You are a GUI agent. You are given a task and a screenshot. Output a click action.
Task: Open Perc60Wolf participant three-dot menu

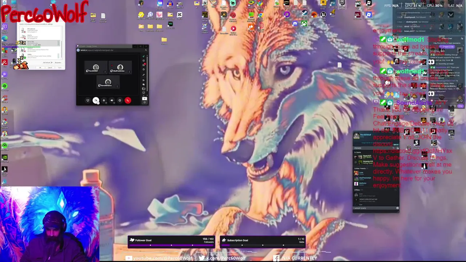coord(105,72)
